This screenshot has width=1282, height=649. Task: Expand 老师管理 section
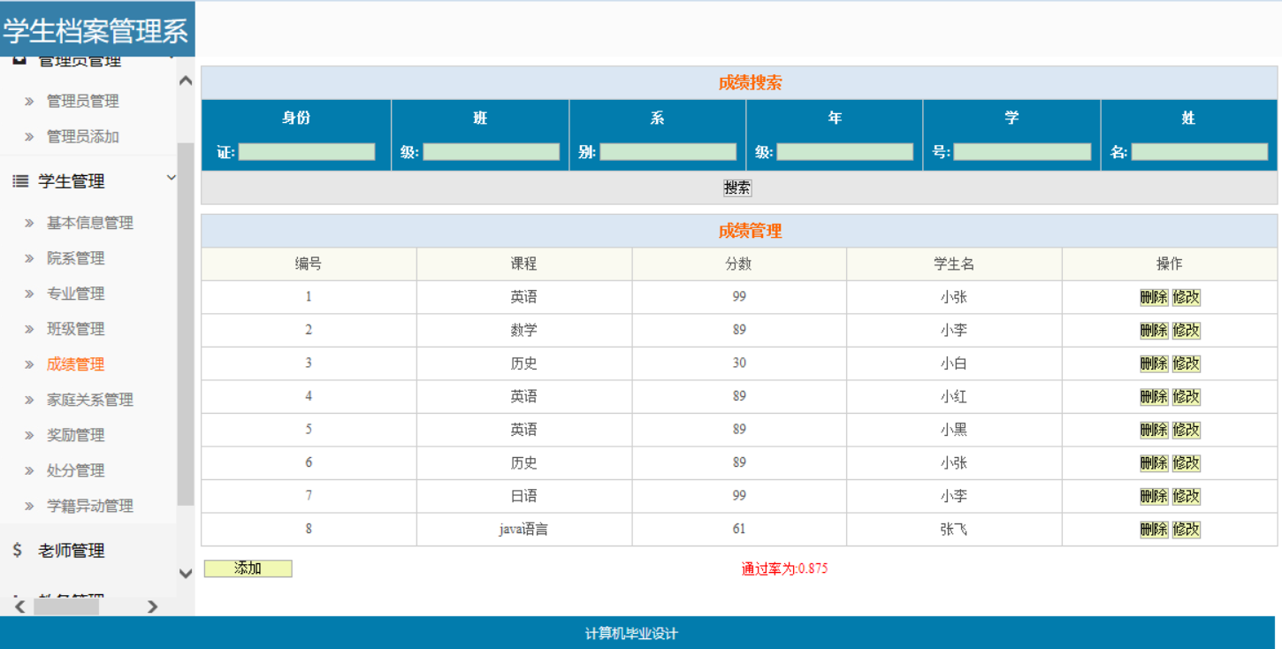pos(71,551)
